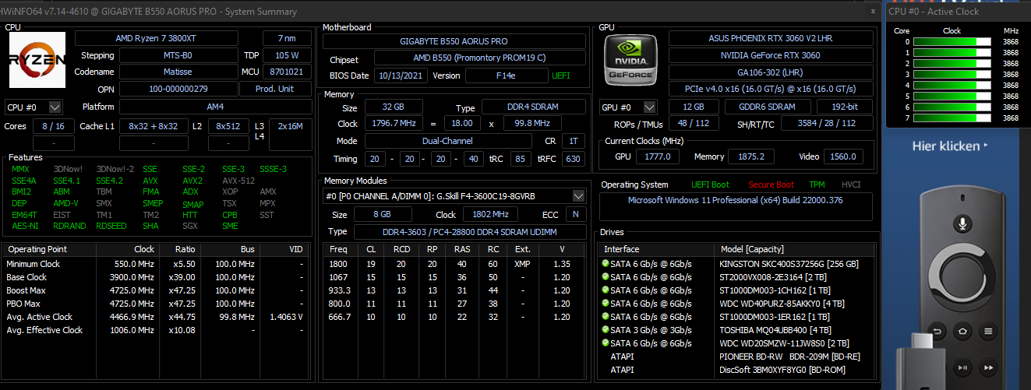Screen dimensions: 1031x390
Task: Click the memory size '32 GB' field
Action: click(x=394, y=107)
